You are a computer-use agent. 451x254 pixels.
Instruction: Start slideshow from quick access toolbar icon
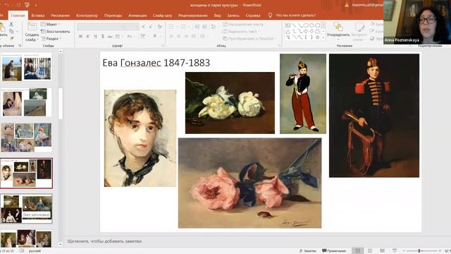[27, 5]
